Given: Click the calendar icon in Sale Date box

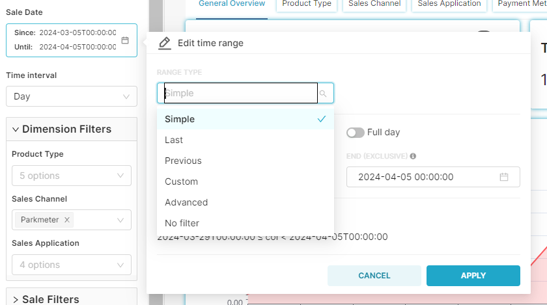Looking at the screenshot, I should click(125, 40).
